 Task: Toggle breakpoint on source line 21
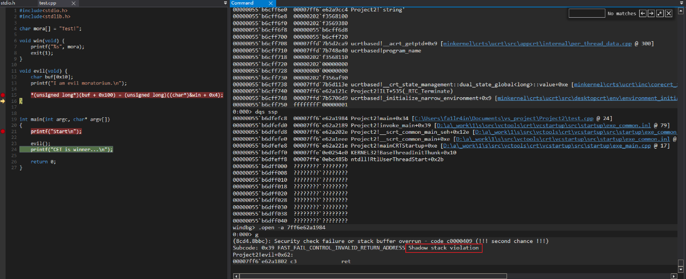click(x=3, y=131)
